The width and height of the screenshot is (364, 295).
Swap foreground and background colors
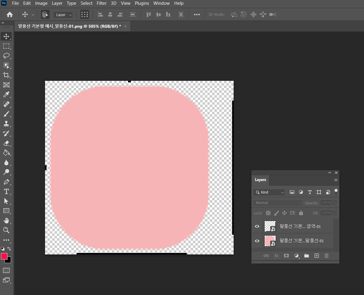9,248
